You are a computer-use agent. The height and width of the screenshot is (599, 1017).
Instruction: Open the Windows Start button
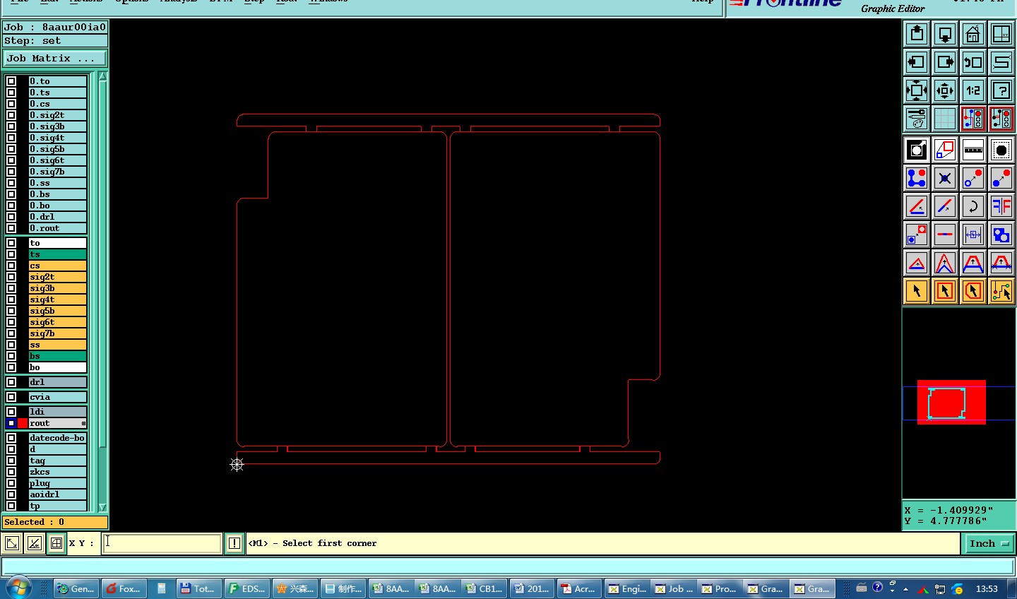tap(18, 588)
